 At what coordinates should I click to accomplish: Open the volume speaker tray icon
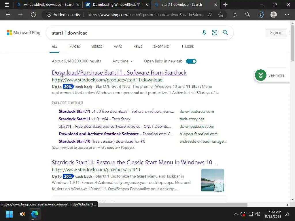258,214
